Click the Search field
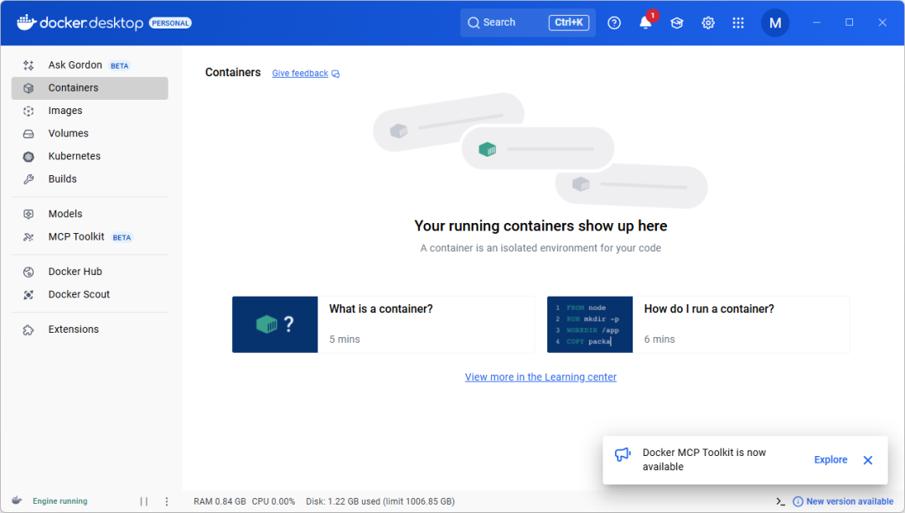 pos(528,23)
